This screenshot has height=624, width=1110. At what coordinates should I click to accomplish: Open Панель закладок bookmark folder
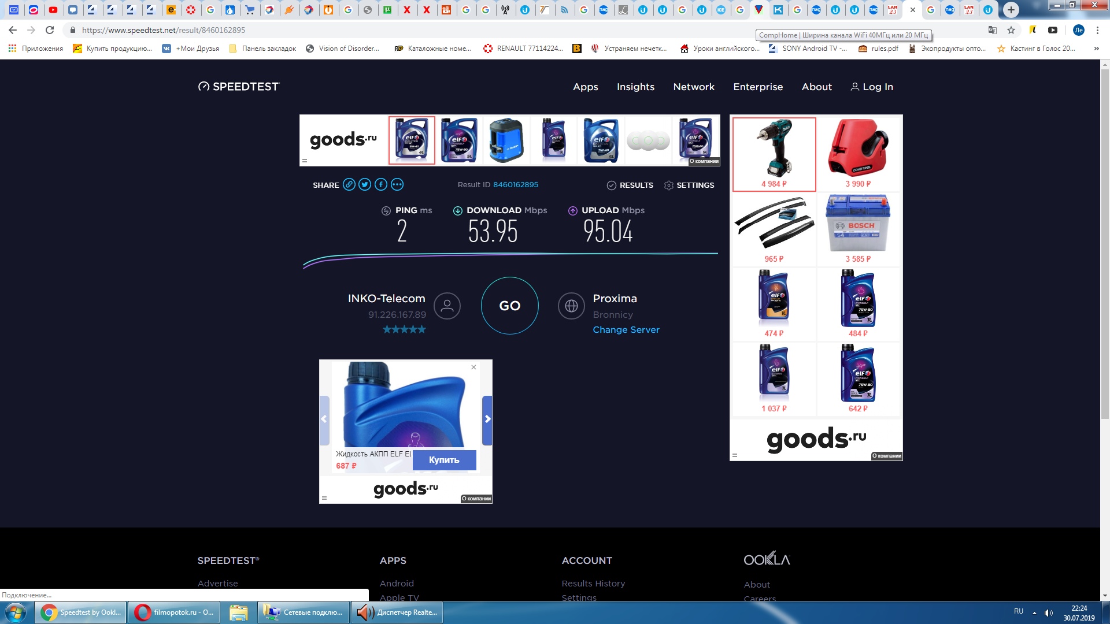[263, 49]
